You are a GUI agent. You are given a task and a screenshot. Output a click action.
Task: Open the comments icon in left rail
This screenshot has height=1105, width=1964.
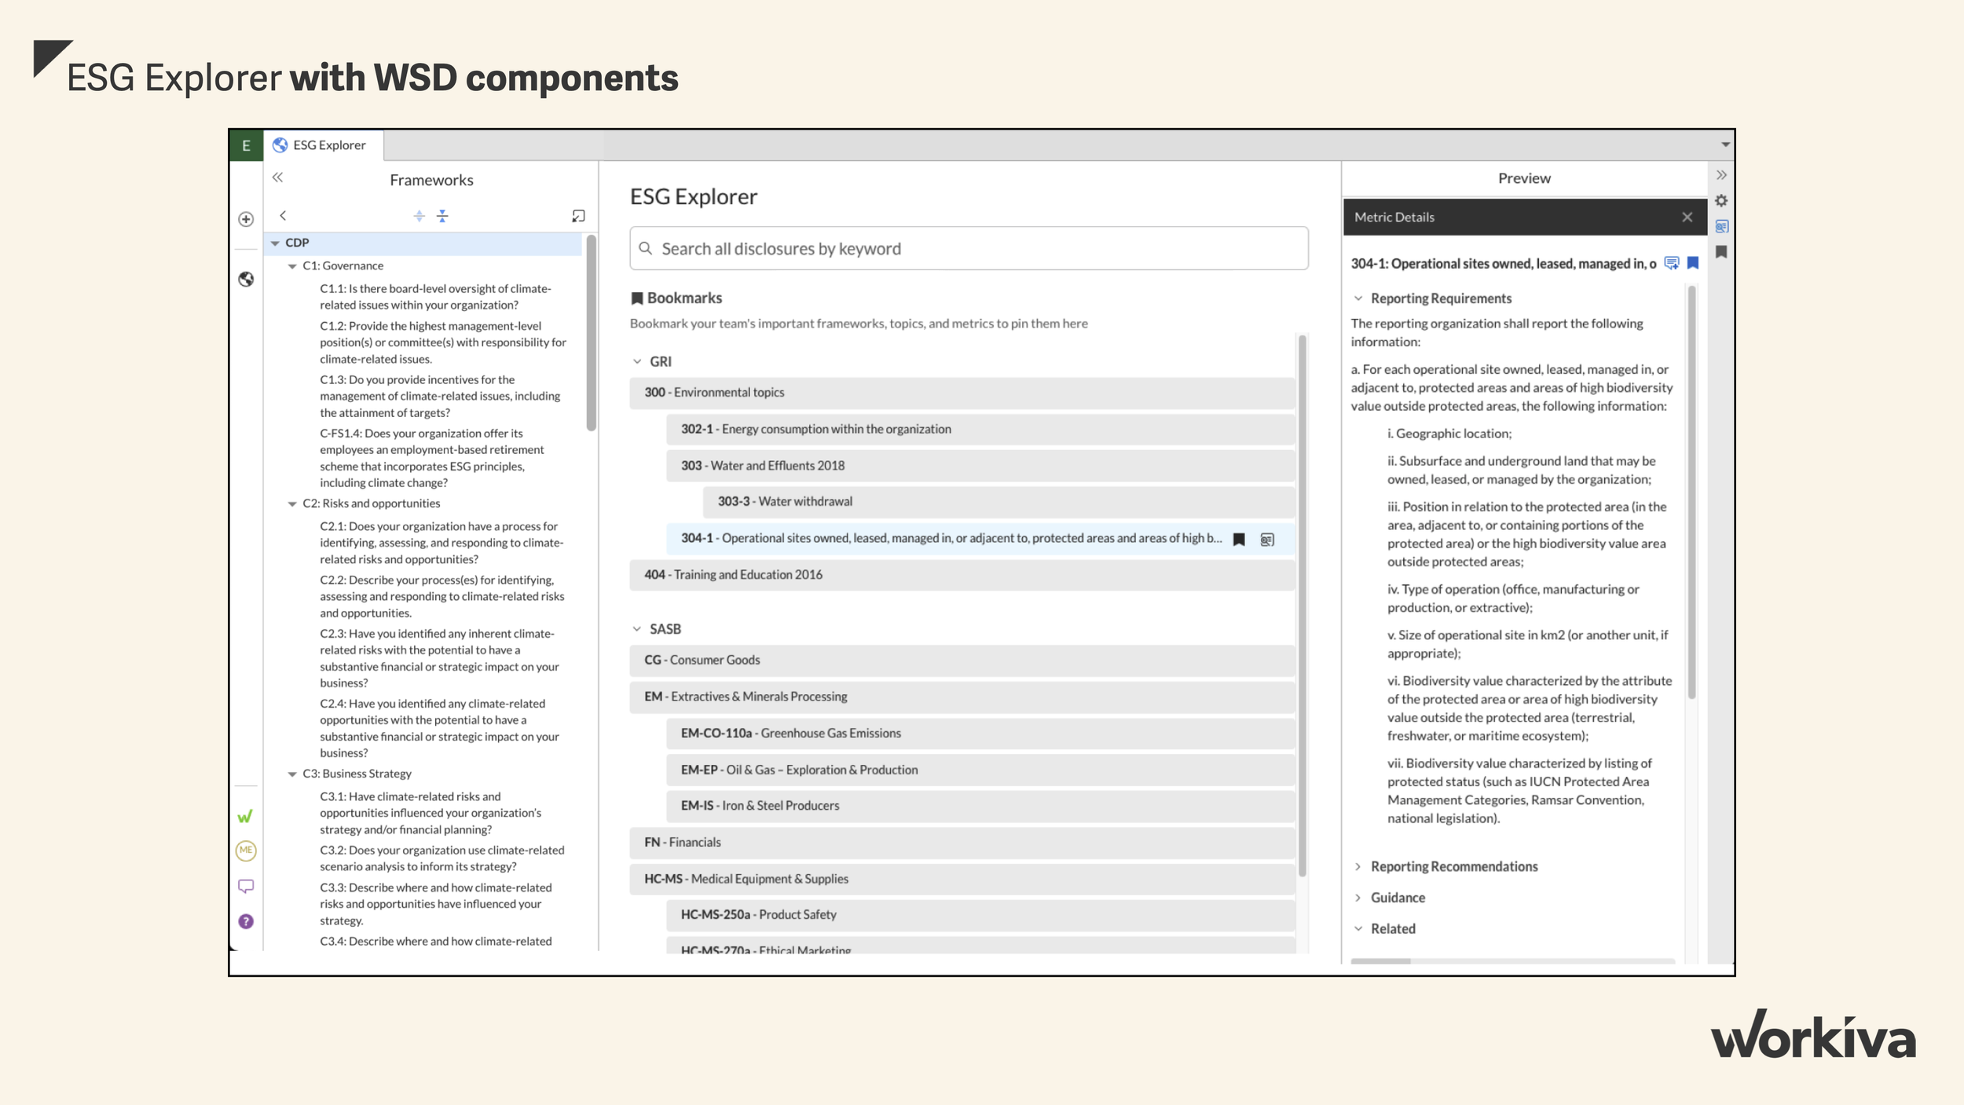pyautogui.click(x=246, y=886)
